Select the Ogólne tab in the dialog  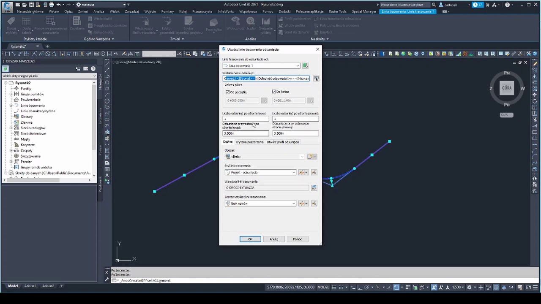pos(228,142)
